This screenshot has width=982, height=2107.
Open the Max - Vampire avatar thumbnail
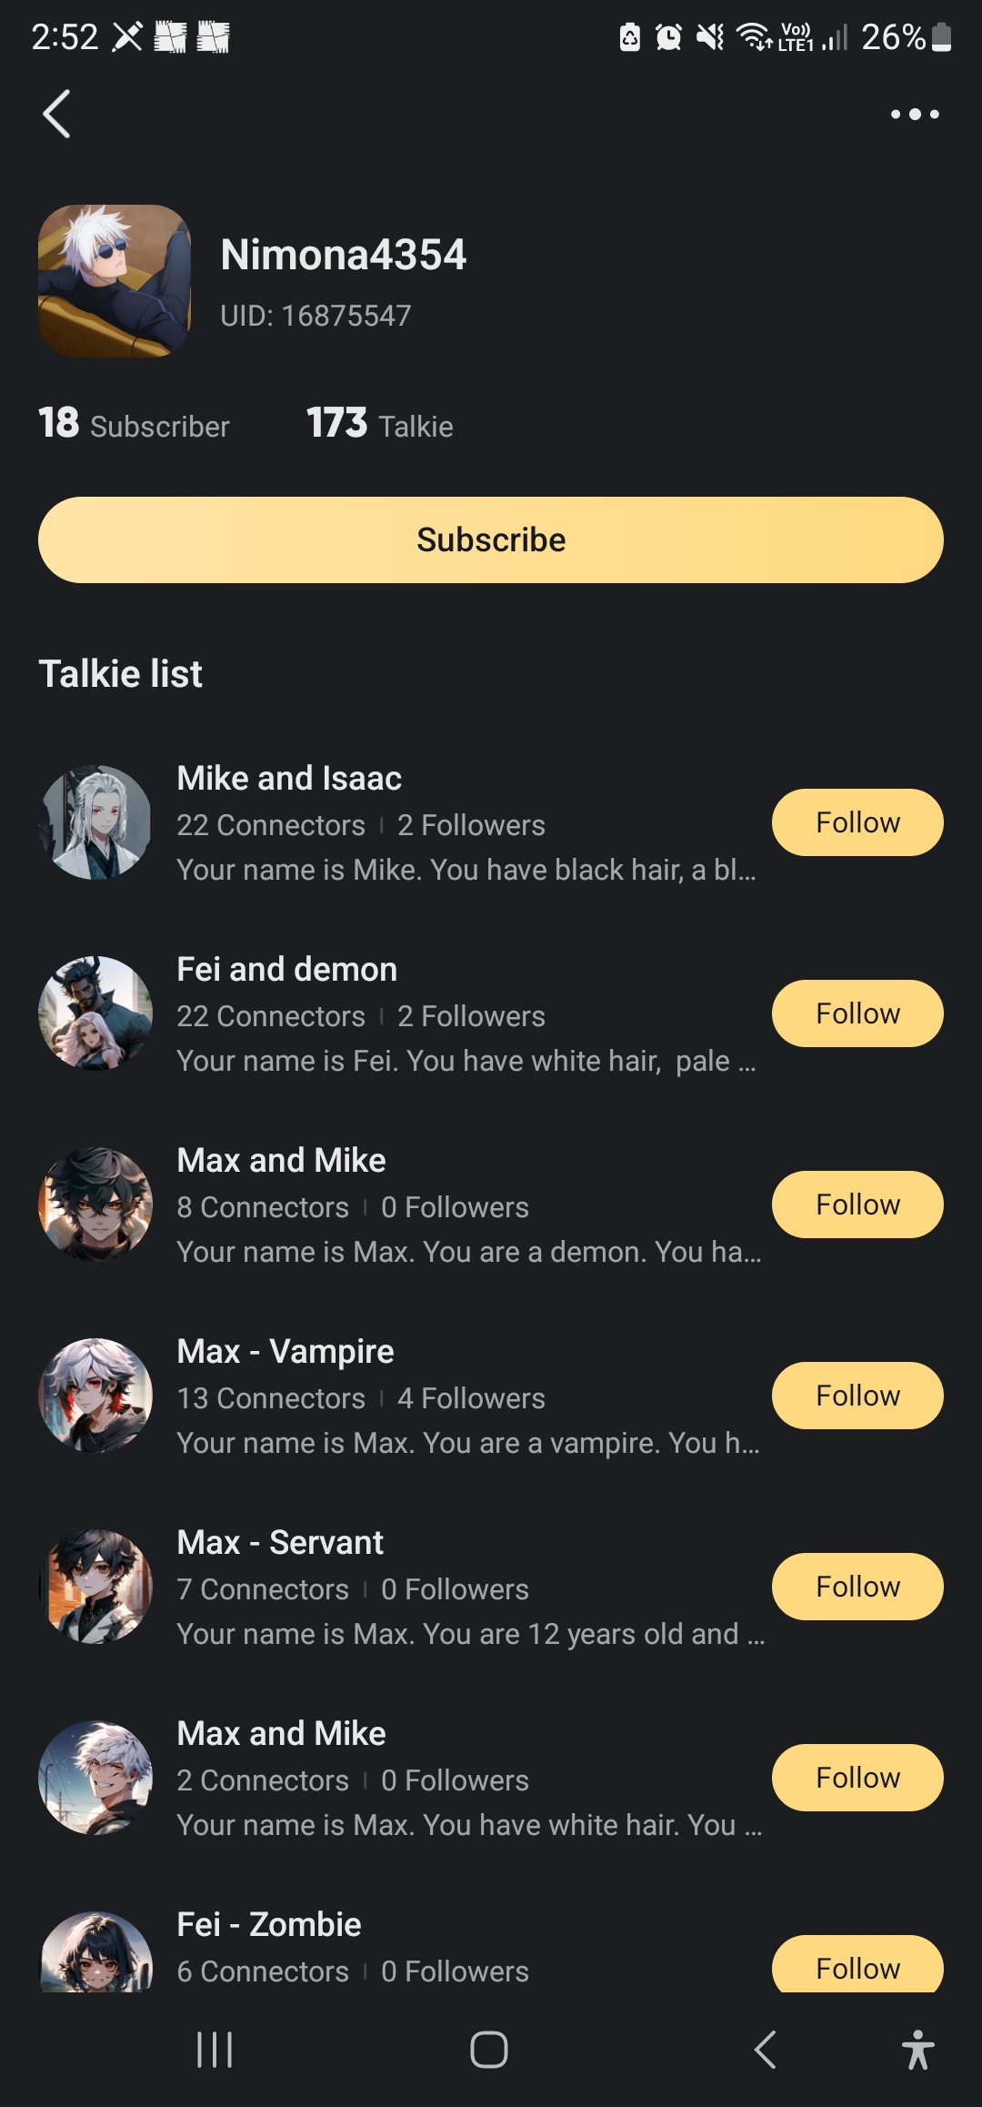point(95,1395)
